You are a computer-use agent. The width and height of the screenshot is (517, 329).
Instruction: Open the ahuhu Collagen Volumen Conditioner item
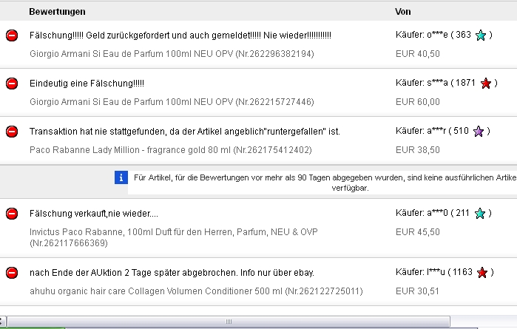pyautogui.click(x=196, y=291)
